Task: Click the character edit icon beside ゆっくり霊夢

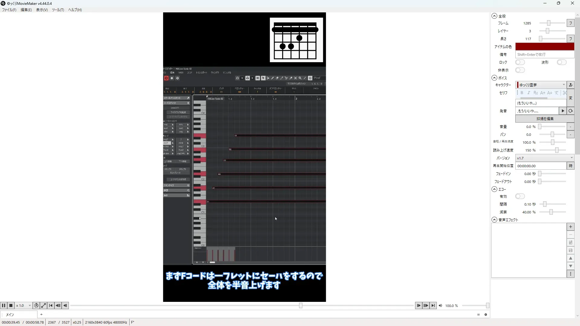Action: click(571, 85)
